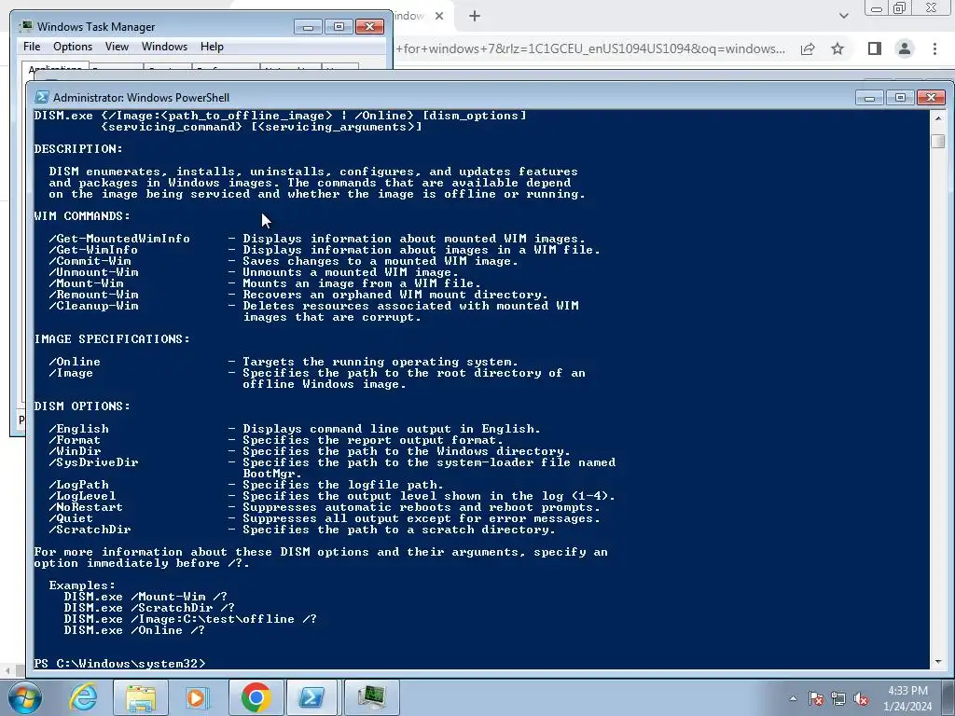Click the /Quiet option text
Screen dimensions: 955x716
pyautogui.click(x=71, y=518)
